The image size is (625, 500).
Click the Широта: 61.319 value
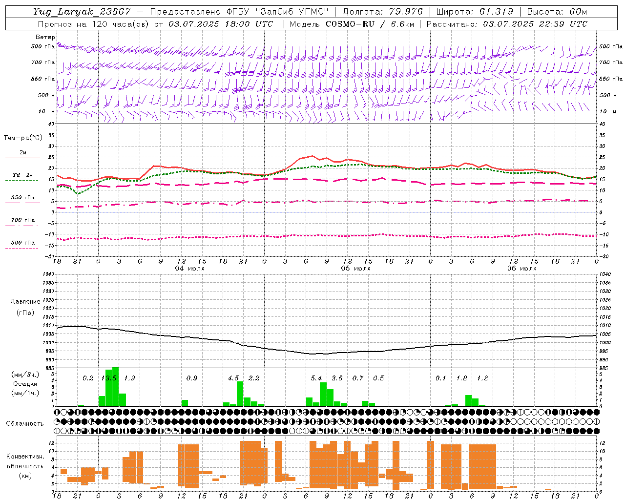[475, 12]
